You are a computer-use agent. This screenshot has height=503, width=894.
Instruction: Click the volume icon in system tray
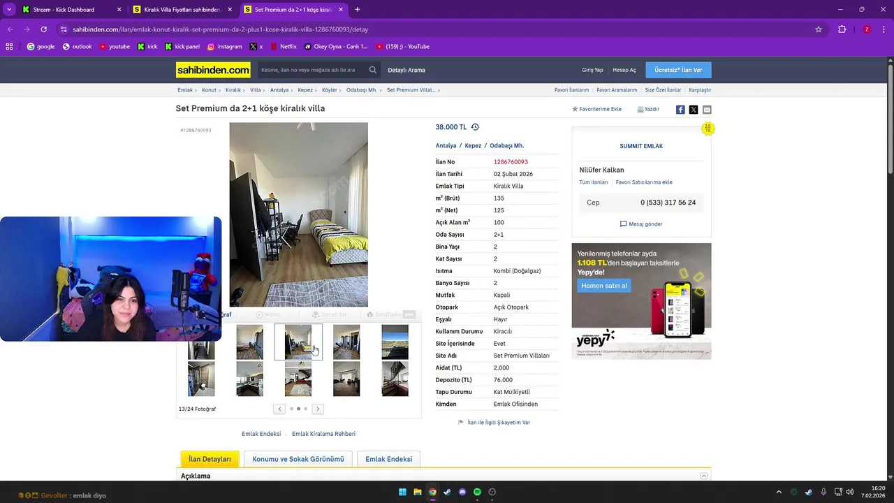[849, 493]
